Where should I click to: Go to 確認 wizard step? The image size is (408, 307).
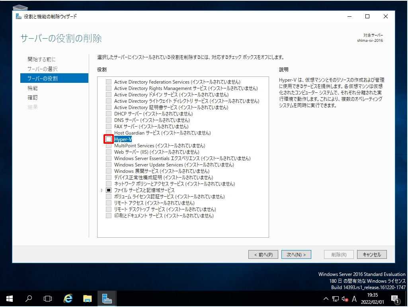[x=33, y=98]
